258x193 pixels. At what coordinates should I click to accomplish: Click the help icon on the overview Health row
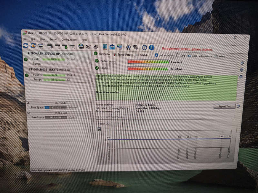click(242, 70)
